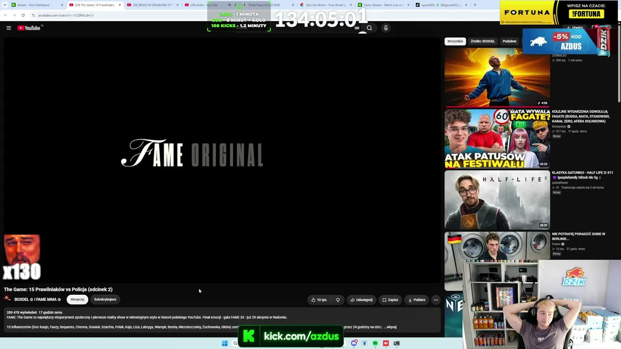Image resolution: width=621 pixels, height=349 pixels.
Task: Start voice search with the microphone icon
Action: 386,28
